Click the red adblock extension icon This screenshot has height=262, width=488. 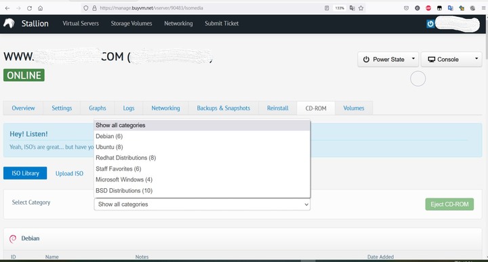click(x=428, y=8)
